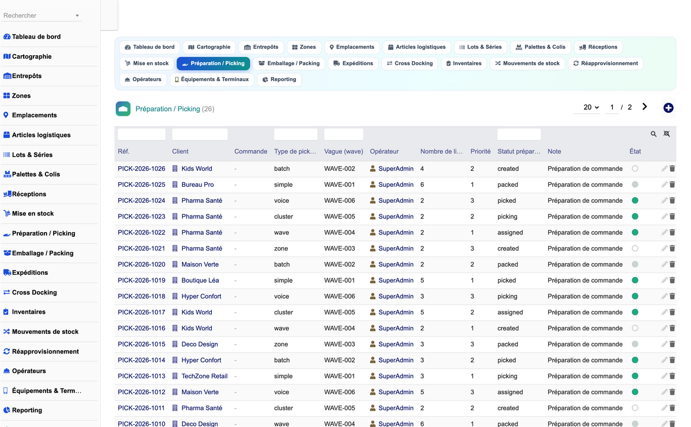Click WAVE-006 cell in PICK-2026-1024 row
Viewport: 691px width, 427px height.
340,201
